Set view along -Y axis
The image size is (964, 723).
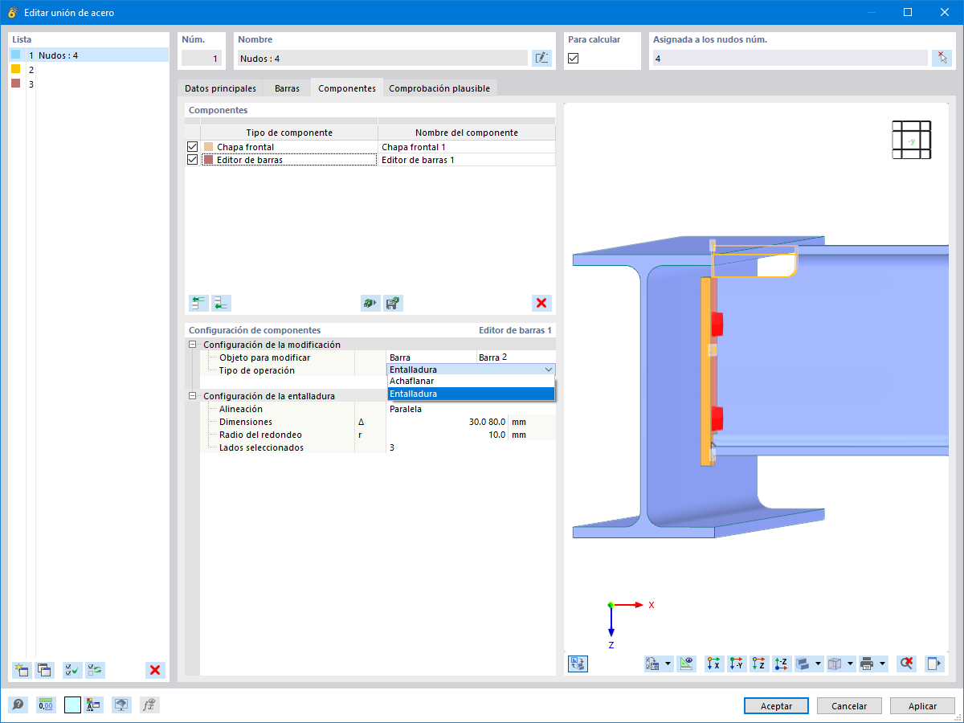click(x=737, y=664)
